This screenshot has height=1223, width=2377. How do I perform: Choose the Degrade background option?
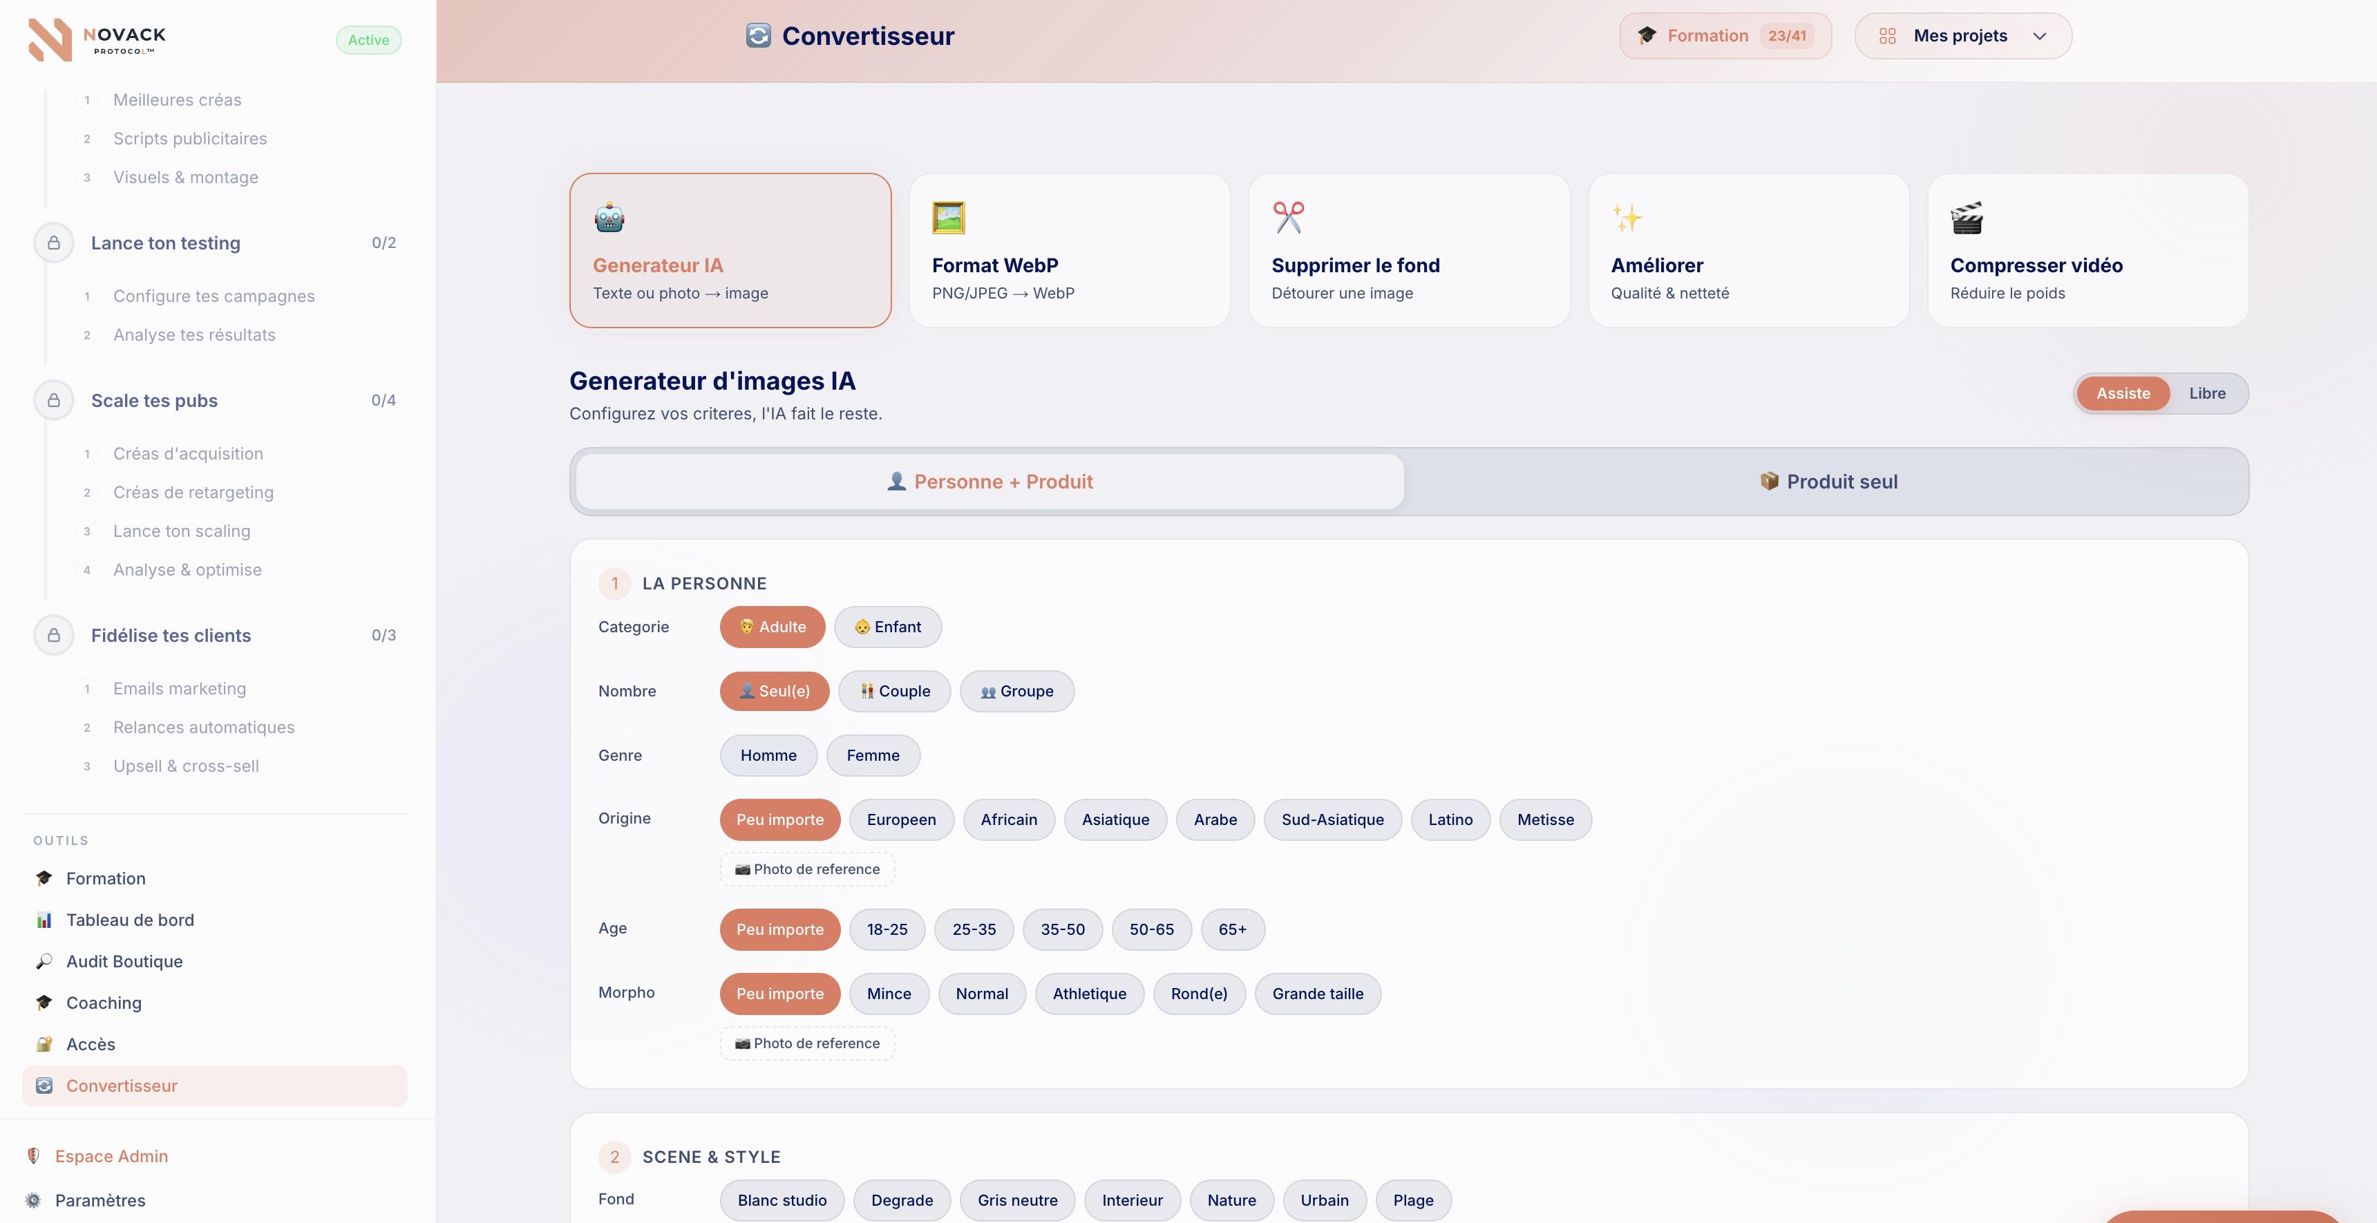coord(900,1200)
